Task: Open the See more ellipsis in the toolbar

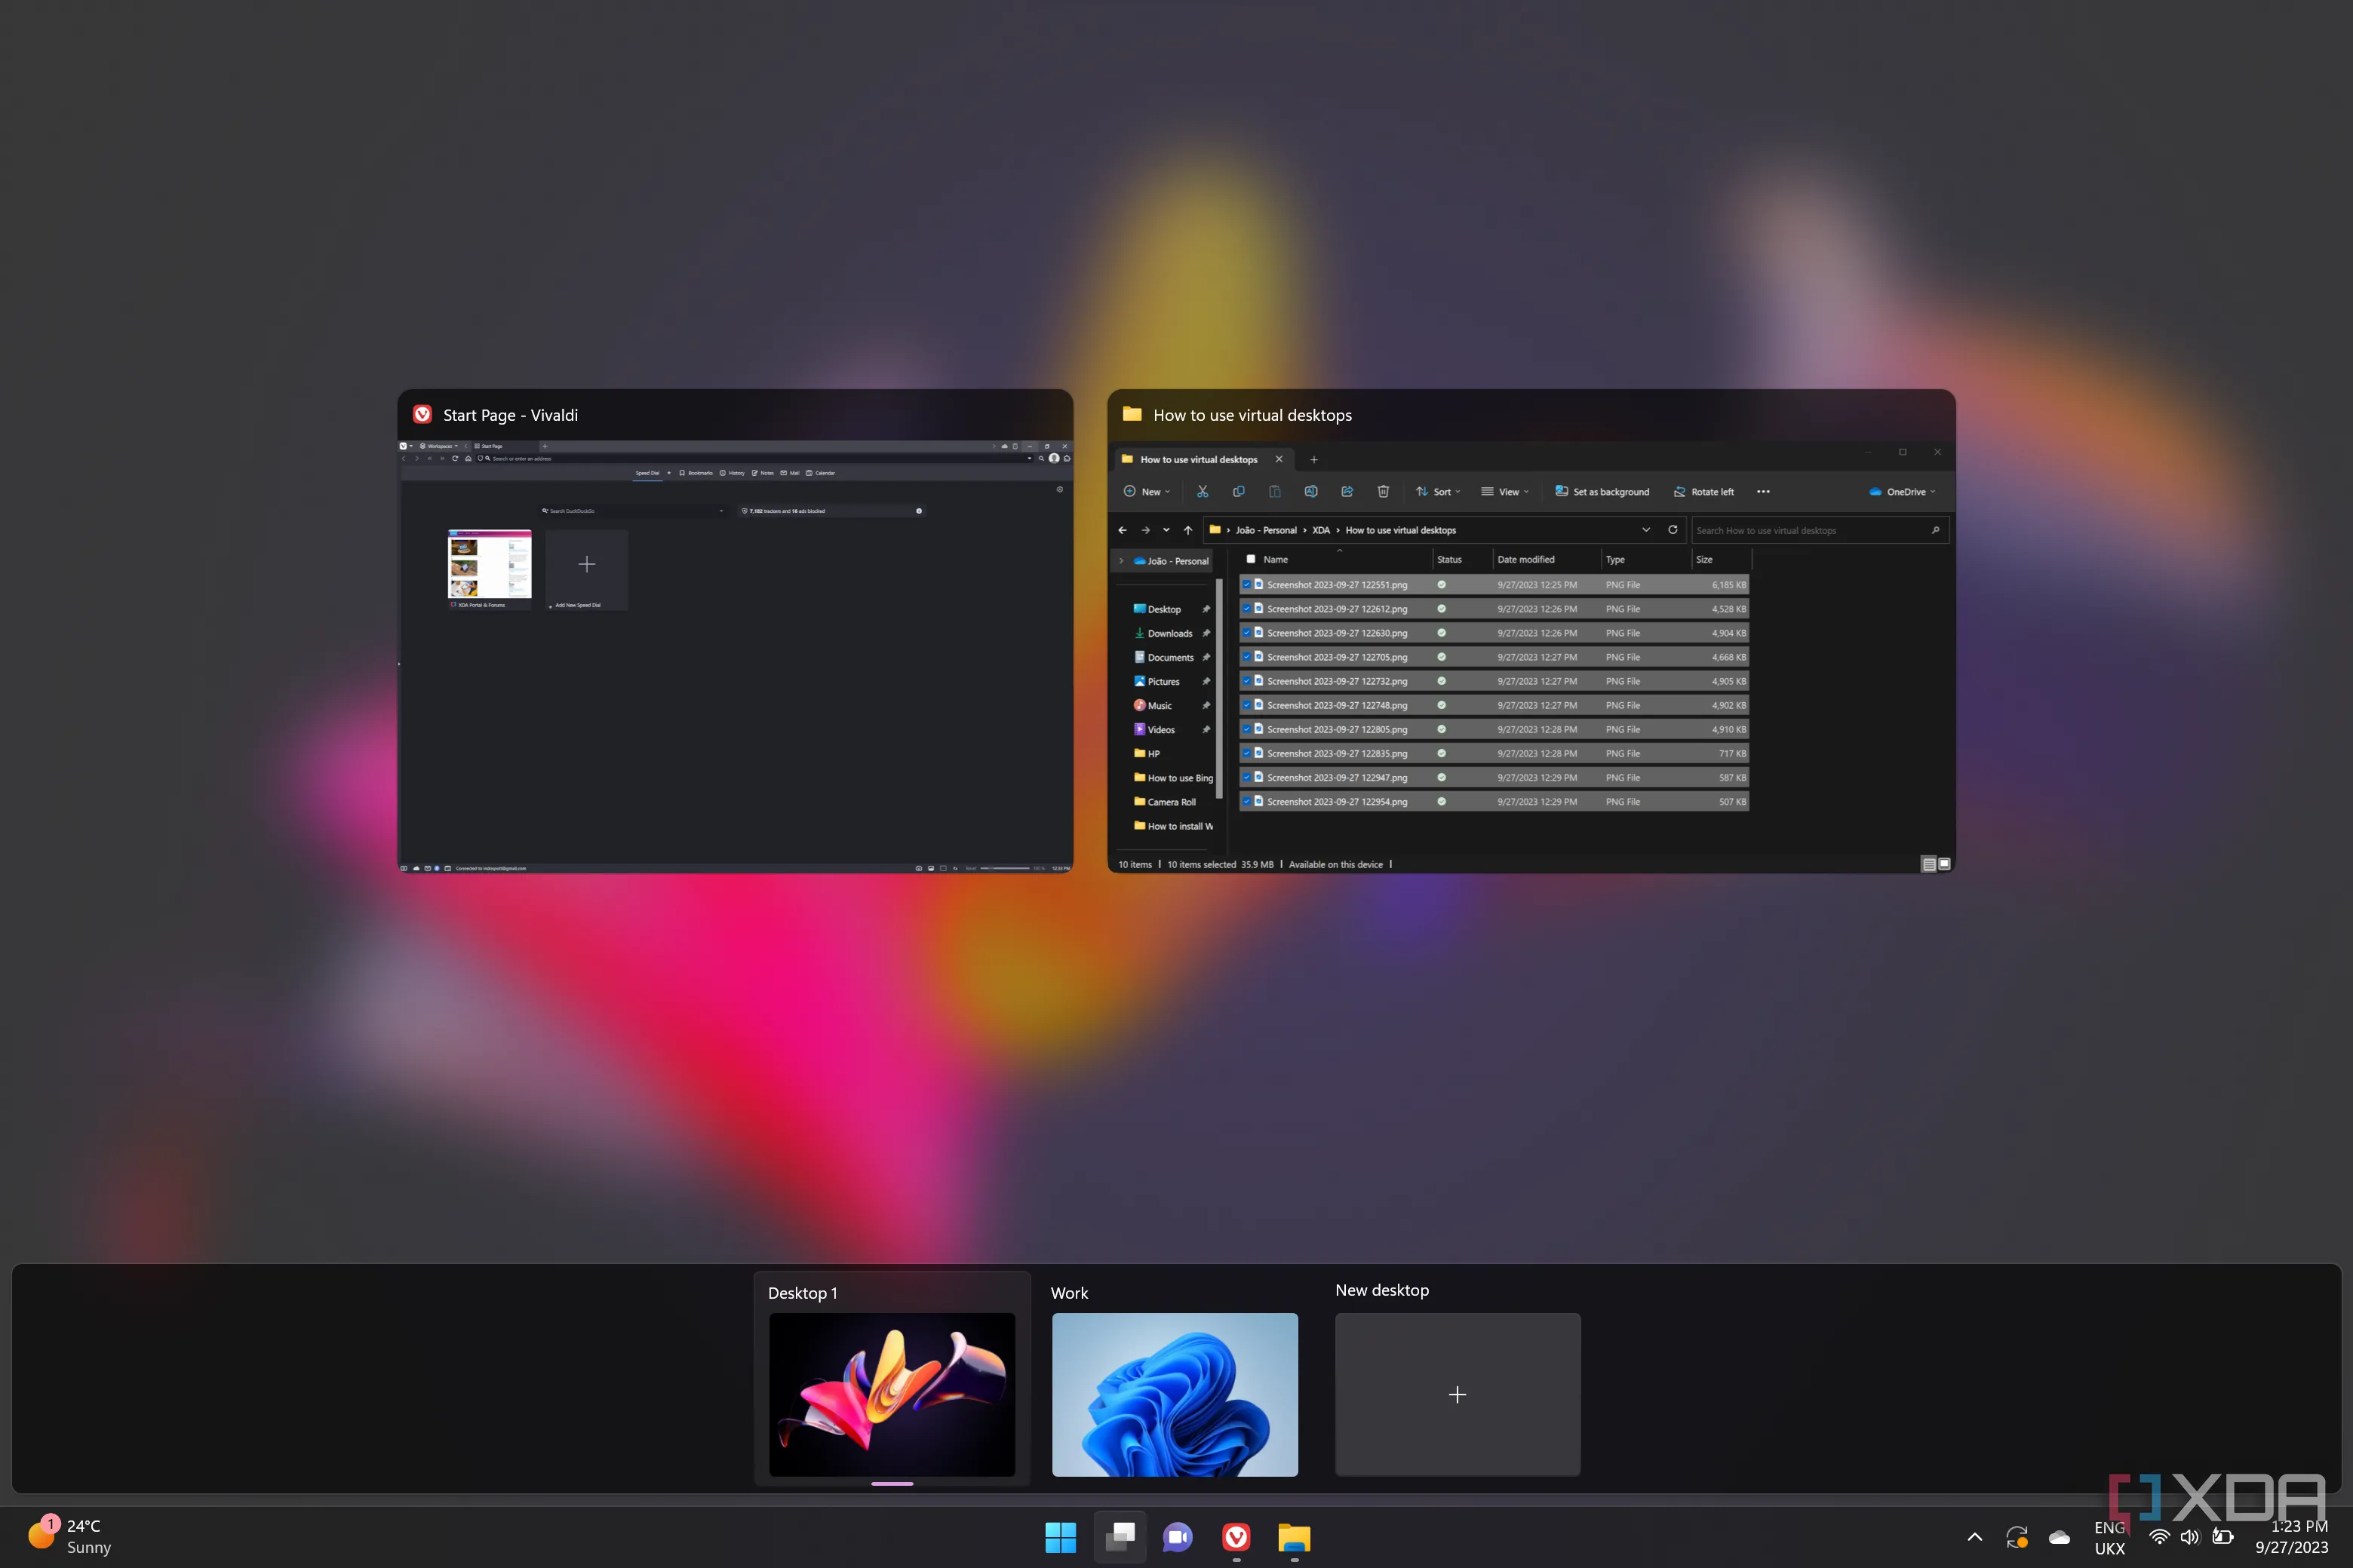Action: [x=1763, y=491]
